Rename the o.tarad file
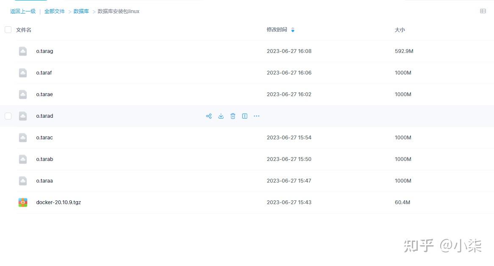The height and width of the screenshot is (266, 494). tap(244, 116)
